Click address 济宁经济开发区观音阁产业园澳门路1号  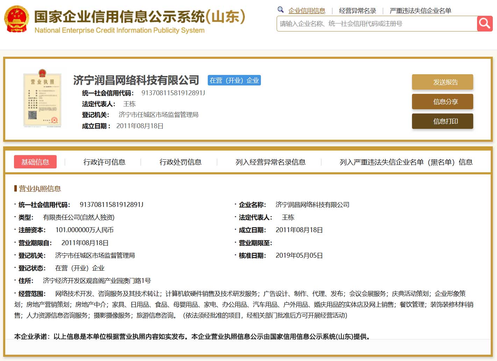97,281
